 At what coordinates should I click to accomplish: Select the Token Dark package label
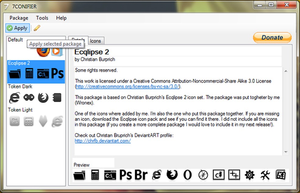click(x=20, y=86)
